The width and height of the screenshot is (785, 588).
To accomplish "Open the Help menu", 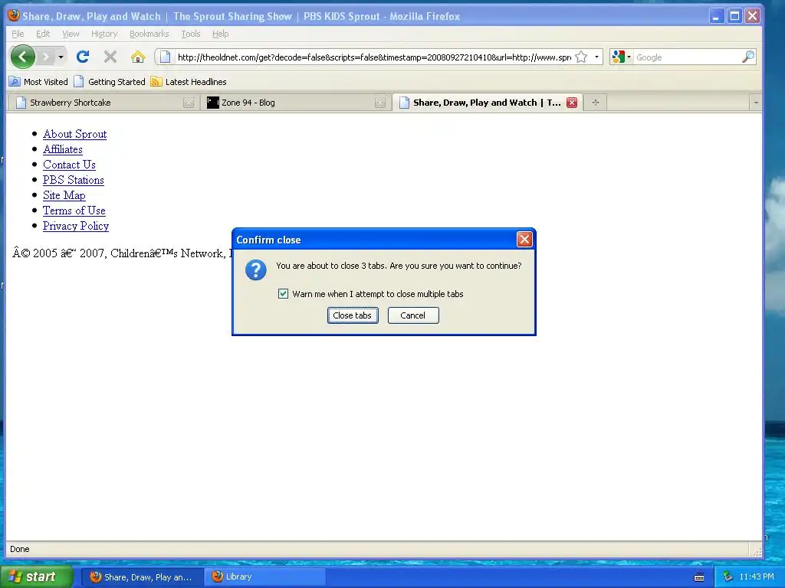I will (220, 34).
